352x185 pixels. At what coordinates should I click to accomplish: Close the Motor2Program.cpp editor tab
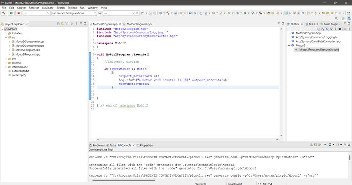pos(120,24)
